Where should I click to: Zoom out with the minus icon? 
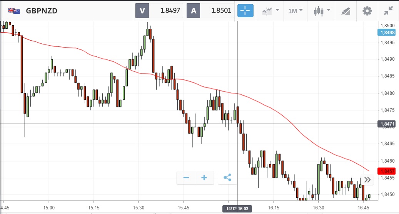(x=186, y=178)
